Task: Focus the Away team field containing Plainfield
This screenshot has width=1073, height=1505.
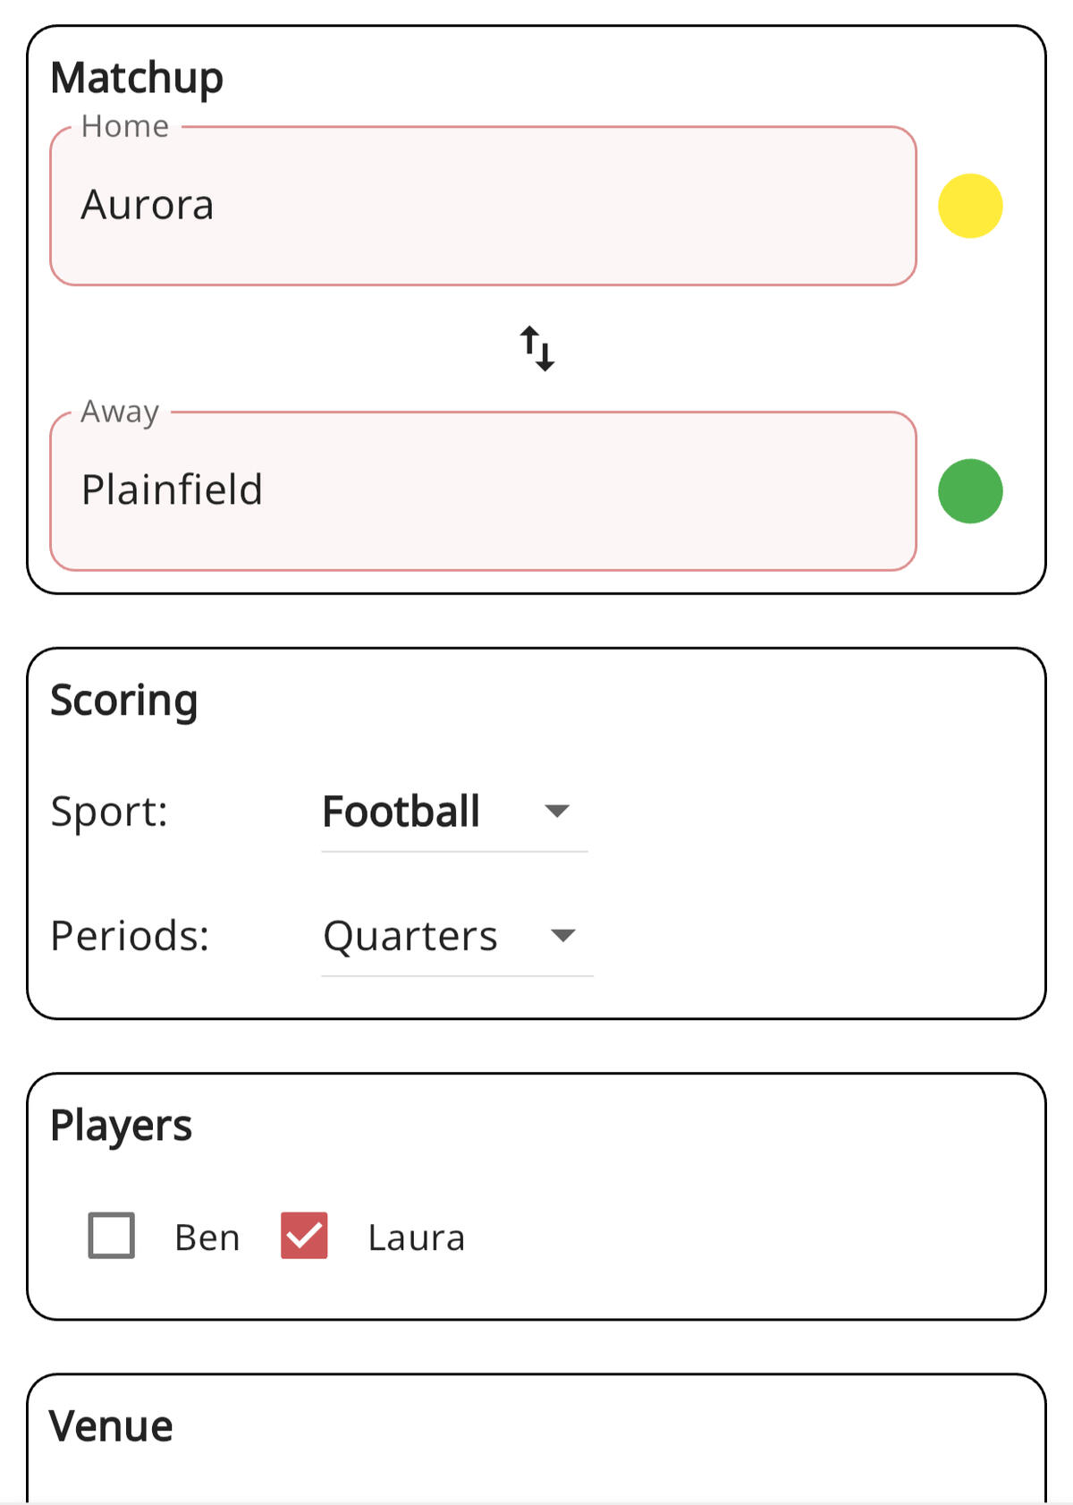Action: pos(483,491)
